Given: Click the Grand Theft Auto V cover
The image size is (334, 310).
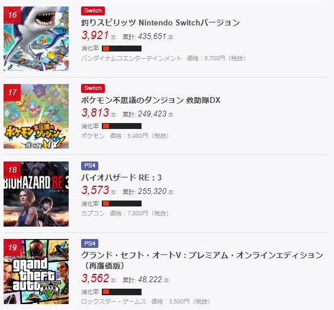Looking at the screenshot, I should click(x=36, y=272).
